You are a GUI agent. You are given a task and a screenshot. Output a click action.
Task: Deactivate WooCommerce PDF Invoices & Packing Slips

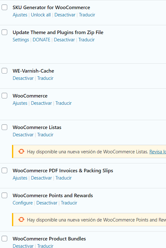(41, 178)
